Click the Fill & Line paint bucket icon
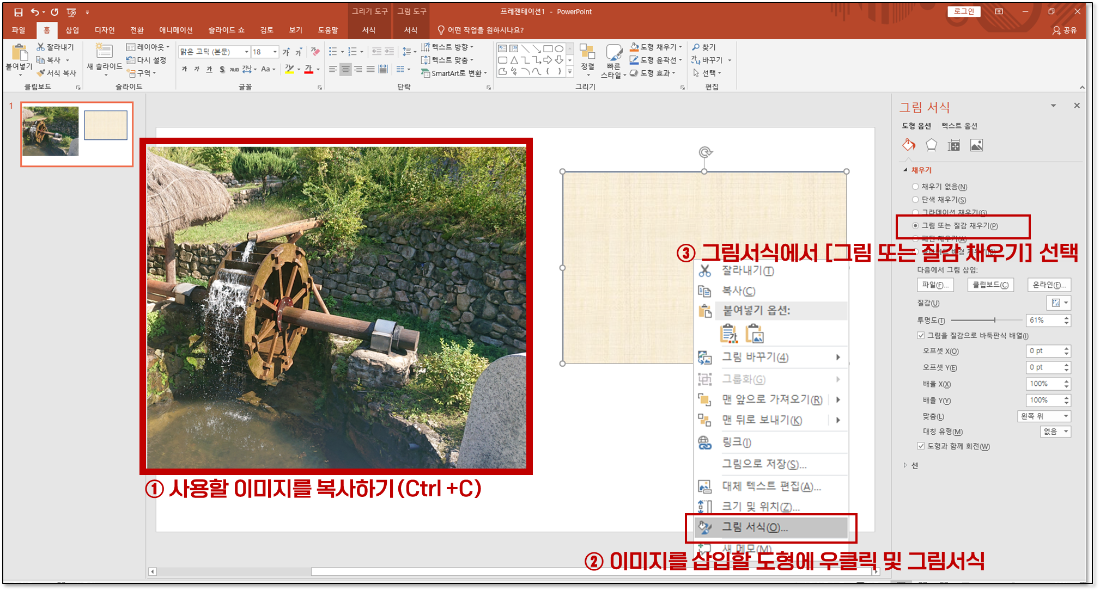This screenshot has height=591, width=1100. (x=908, y=145)
